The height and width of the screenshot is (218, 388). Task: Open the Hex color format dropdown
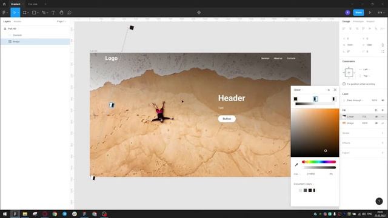click(x=296, y=174)
